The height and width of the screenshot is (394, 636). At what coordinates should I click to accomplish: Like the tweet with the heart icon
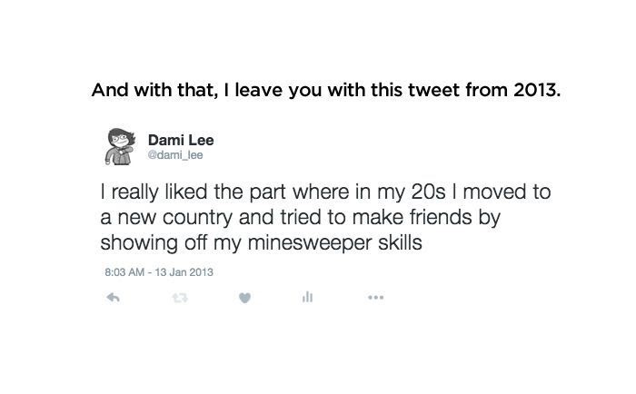pyautogui.click(x=243, y=297)
